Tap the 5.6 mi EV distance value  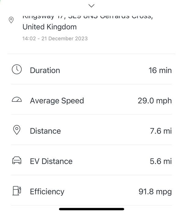[161, 161]
